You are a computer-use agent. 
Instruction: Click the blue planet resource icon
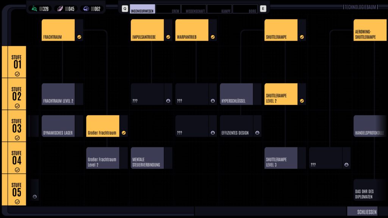(x=86, y=9)
